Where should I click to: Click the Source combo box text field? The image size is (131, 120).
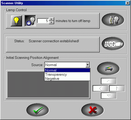click(65, 65)
